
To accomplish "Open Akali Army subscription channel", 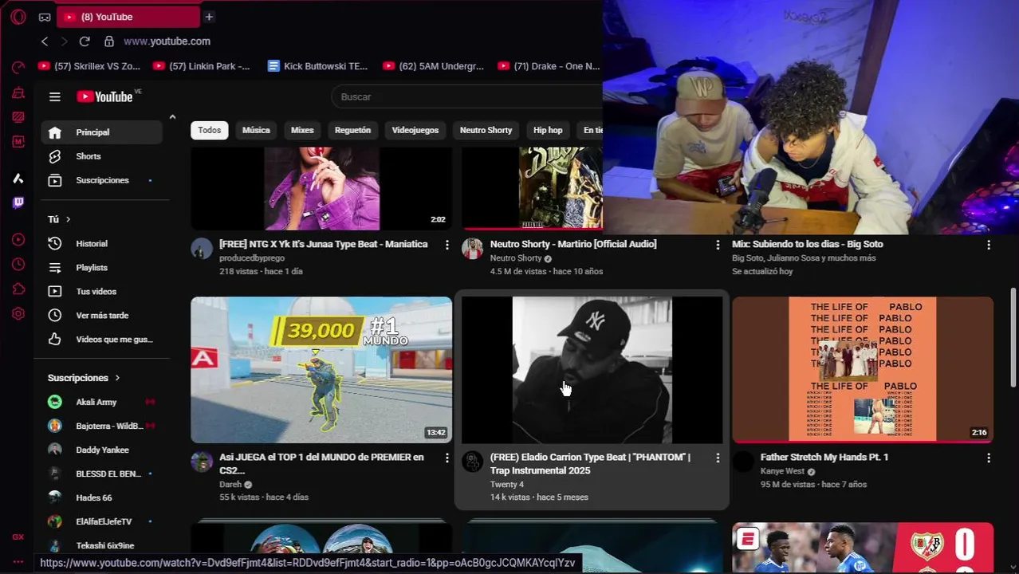I will tap(101, 403).
